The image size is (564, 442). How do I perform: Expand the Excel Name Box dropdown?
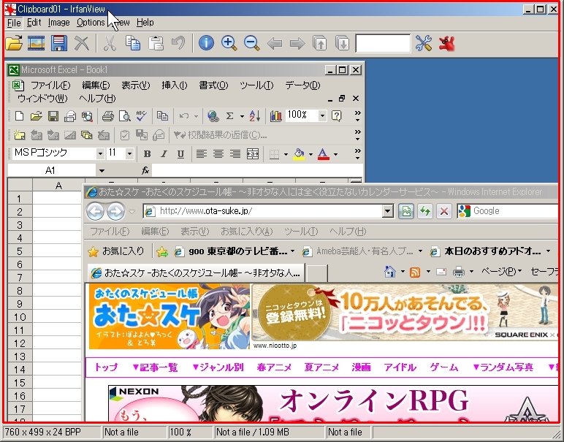(x=102, y=170)
